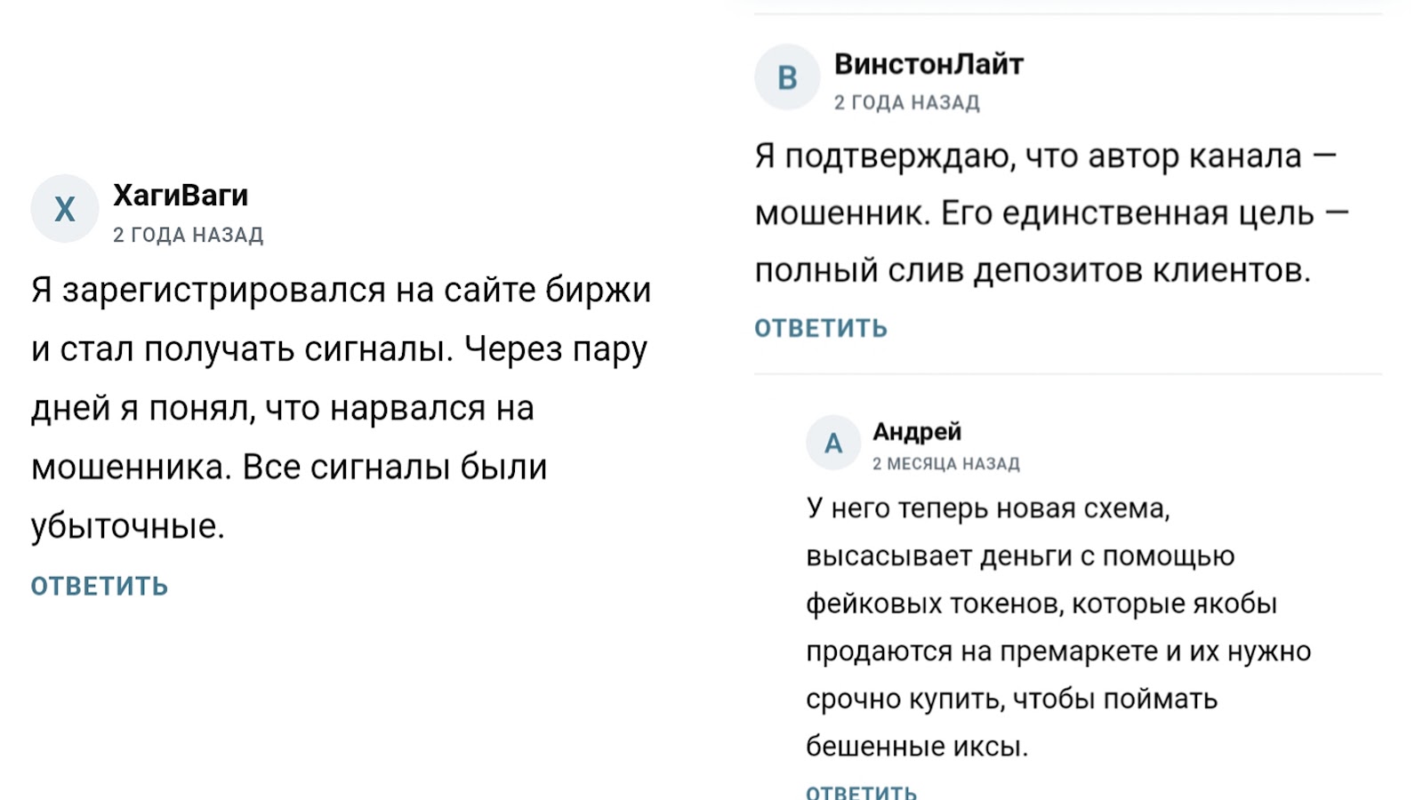Reply to ХагиВаги's comment via ОТВЕТИТЬ

point(100,586)
